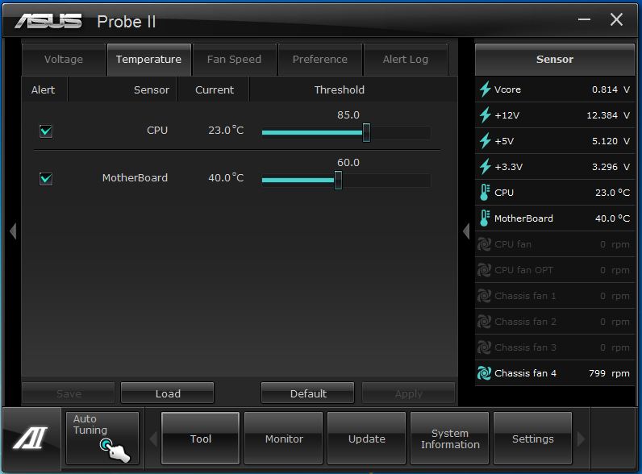Close the Probe II window

point(616,19)
